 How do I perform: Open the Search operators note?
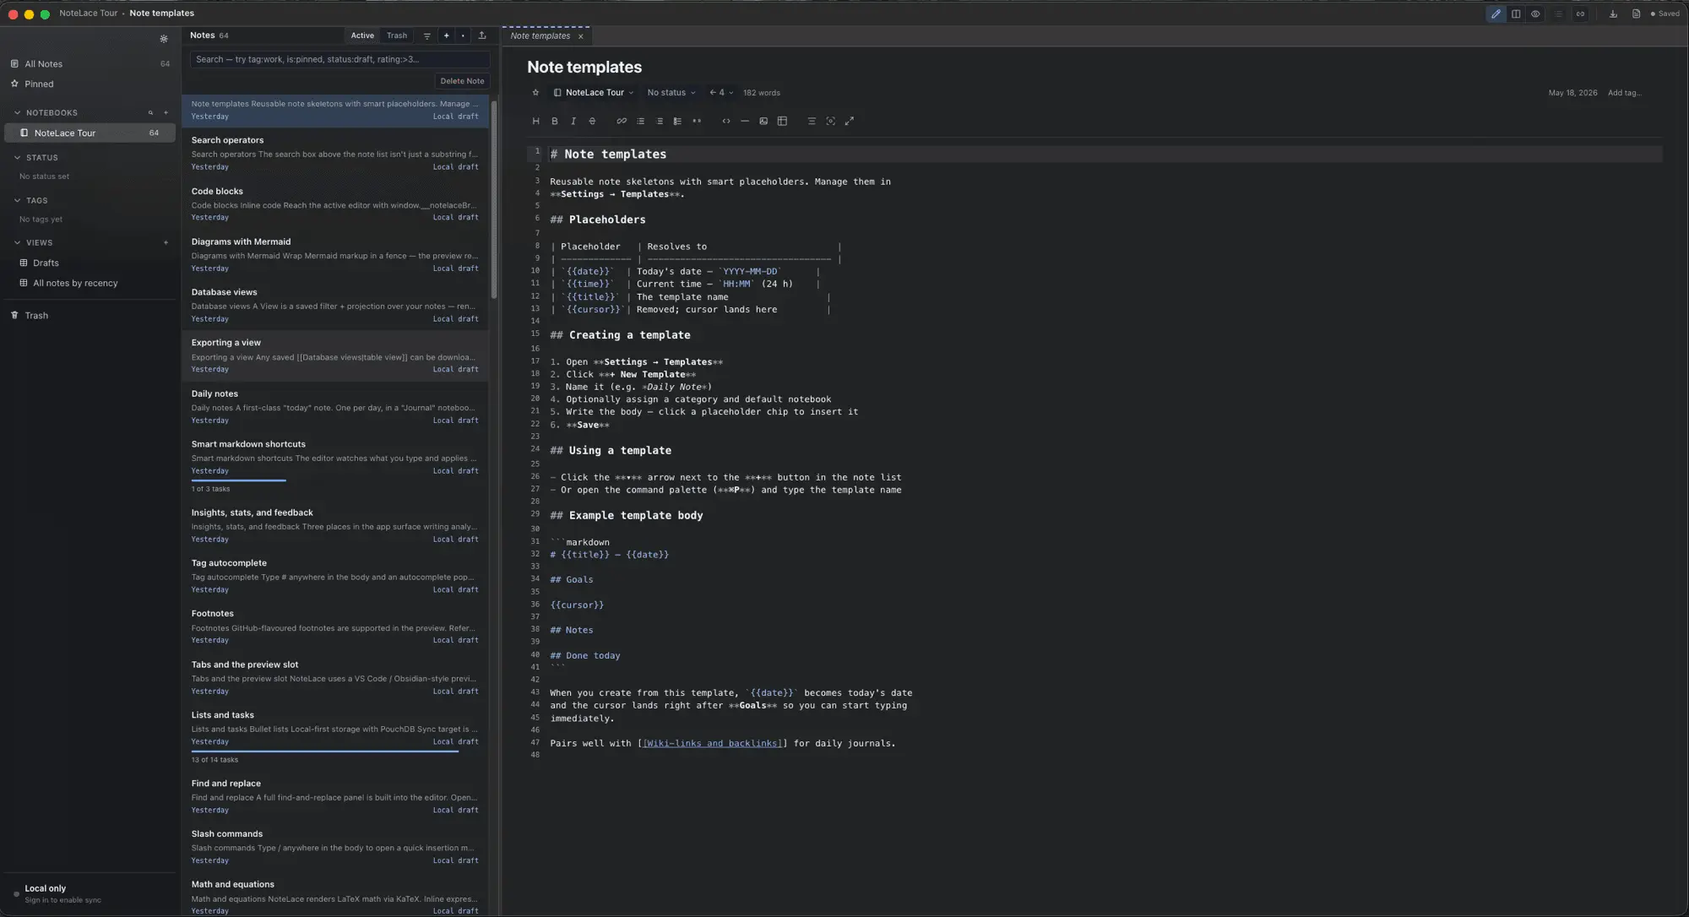(335, 153)
